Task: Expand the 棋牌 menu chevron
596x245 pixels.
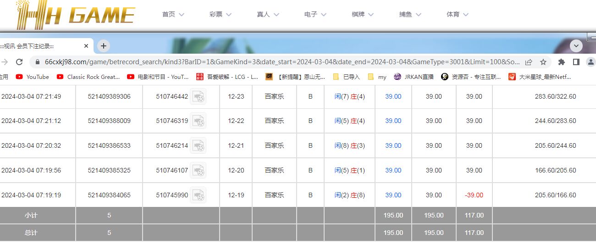Action: [371, 15]
